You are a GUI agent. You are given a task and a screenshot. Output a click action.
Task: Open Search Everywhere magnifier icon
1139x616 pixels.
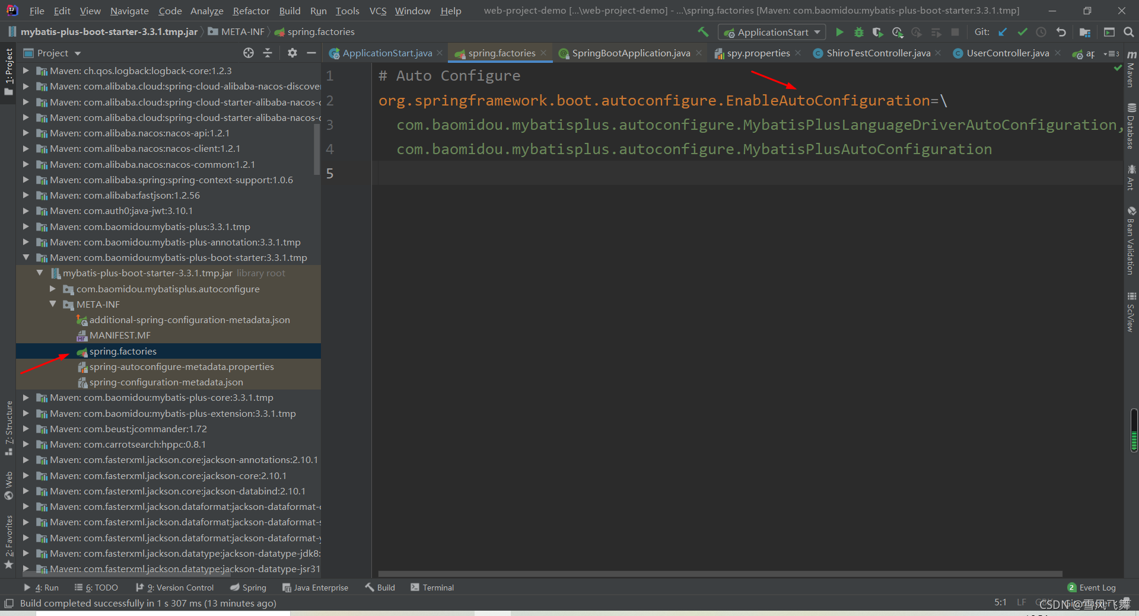click(x=1128, y=32)
